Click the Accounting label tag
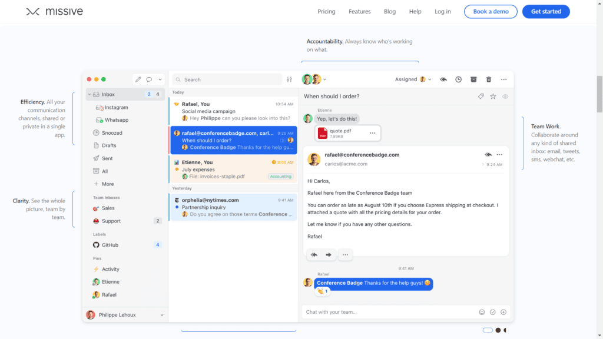The width and height of the screenshot is (603, 339). pos(281,177)
